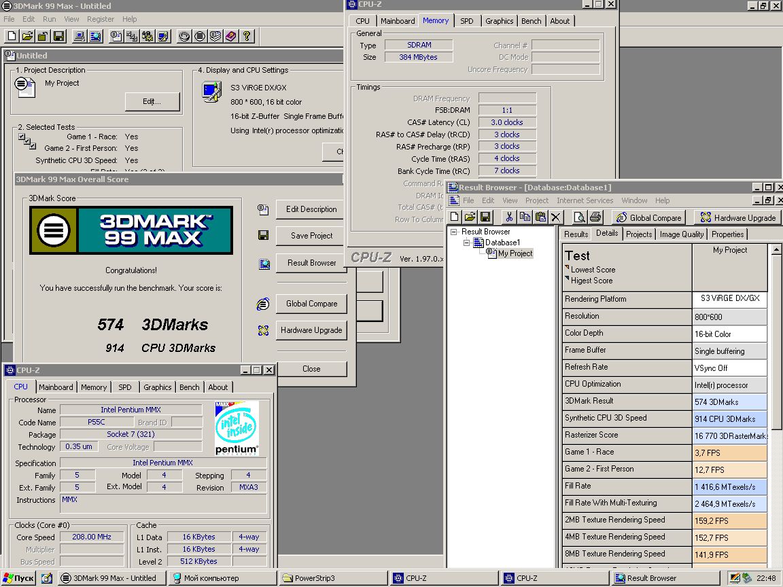Open the Run menu in 3DMark 99 Max
Image resolution: width=783 pixels, height=587 pixels.
(50, 19)
